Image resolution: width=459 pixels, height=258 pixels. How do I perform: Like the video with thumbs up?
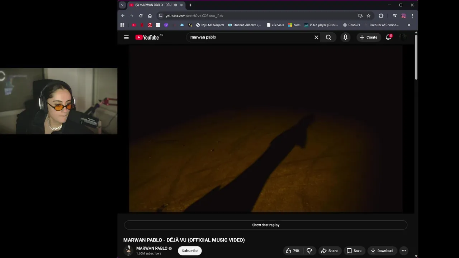click(293, 251)
